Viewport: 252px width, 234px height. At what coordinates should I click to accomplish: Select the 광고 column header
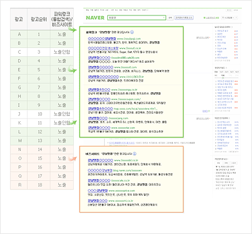[19, 19]
